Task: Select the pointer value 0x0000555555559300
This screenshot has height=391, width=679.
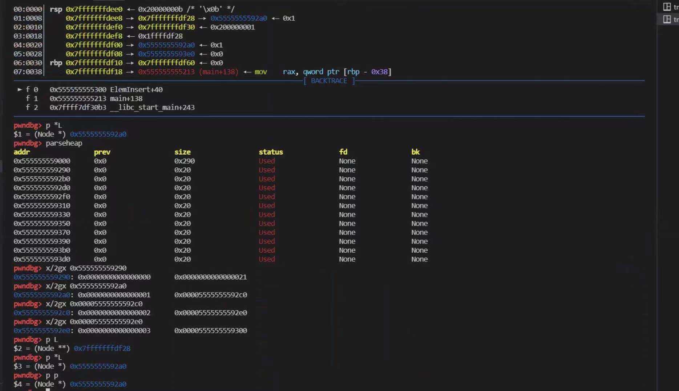Action: (x=210, y=331)
